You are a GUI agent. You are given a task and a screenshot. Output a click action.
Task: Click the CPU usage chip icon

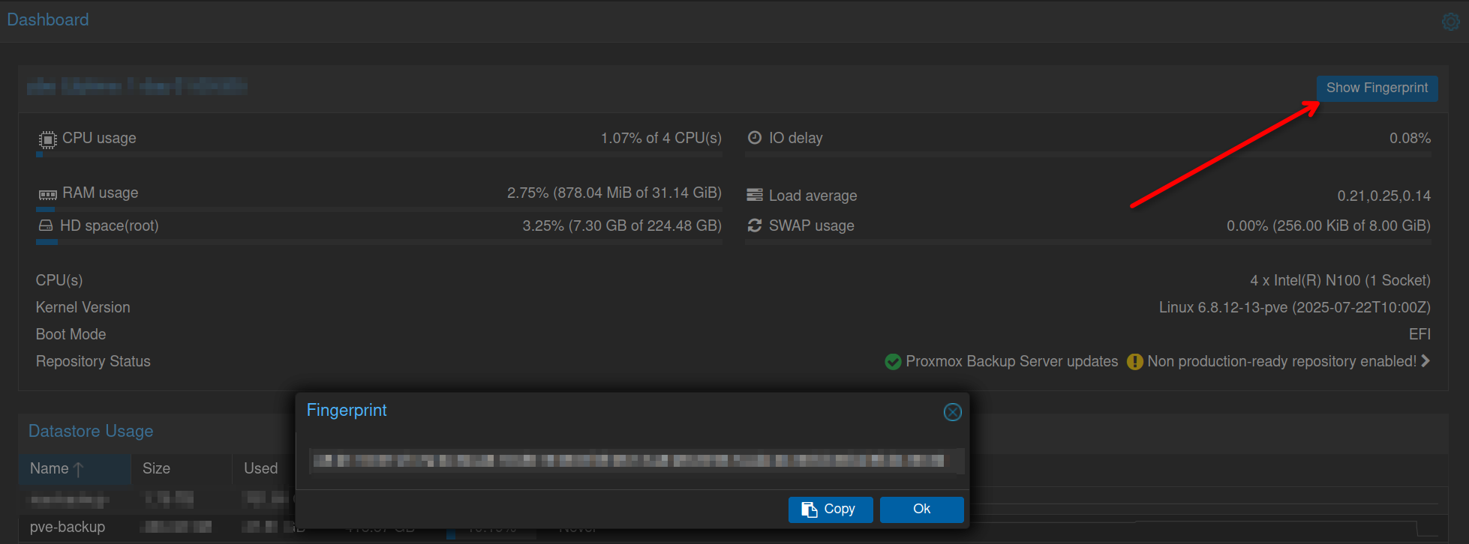(x=47, y=139)
